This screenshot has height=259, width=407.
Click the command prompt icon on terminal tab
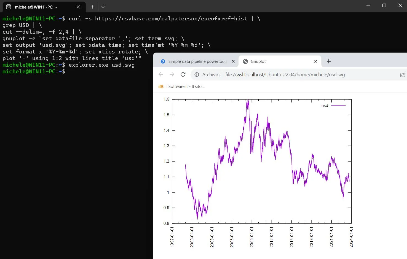8,7
